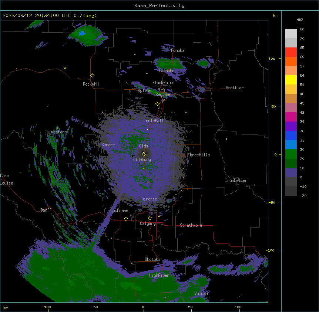Click the ThreeHills city label
This screenshot has width=319, height=312.
pyautogui.click(x=199, y=155)
